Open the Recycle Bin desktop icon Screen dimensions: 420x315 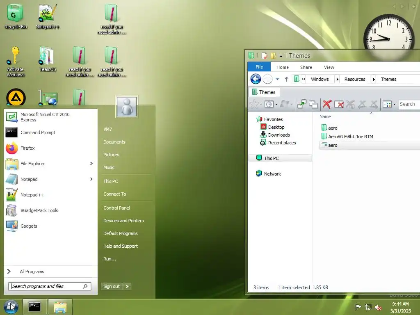[15, 16]
